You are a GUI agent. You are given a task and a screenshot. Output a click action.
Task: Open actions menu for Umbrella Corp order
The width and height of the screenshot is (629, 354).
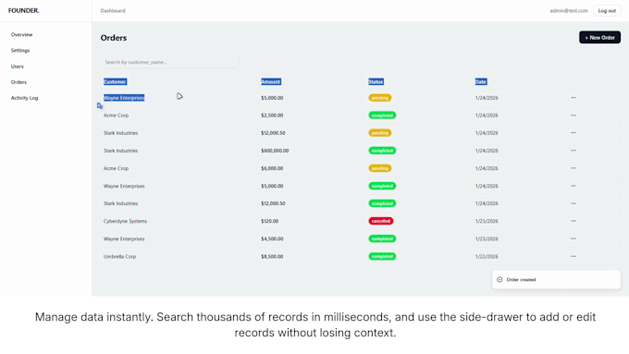573,256
